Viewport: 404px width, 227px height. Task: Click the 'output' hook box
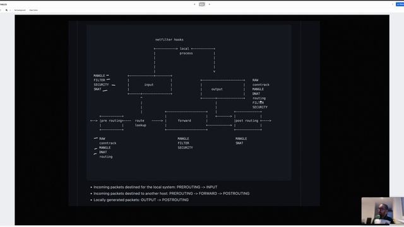coord(223,90)
